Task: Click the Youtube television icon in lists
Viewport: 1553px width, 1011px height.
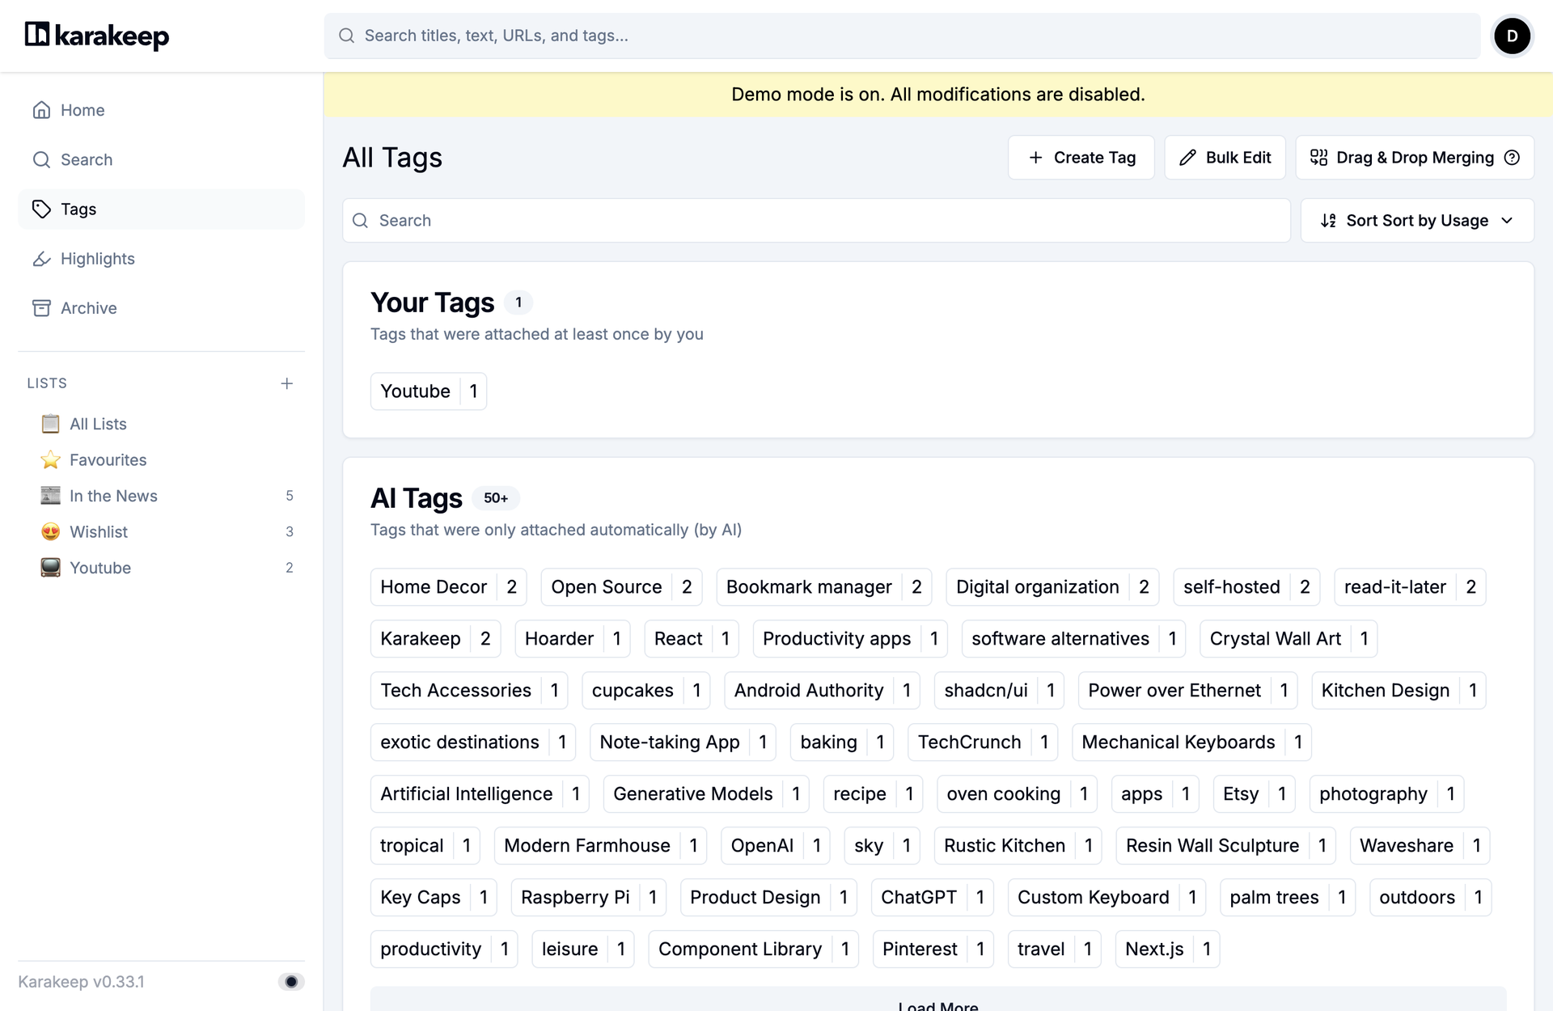Action: point(50,568)
